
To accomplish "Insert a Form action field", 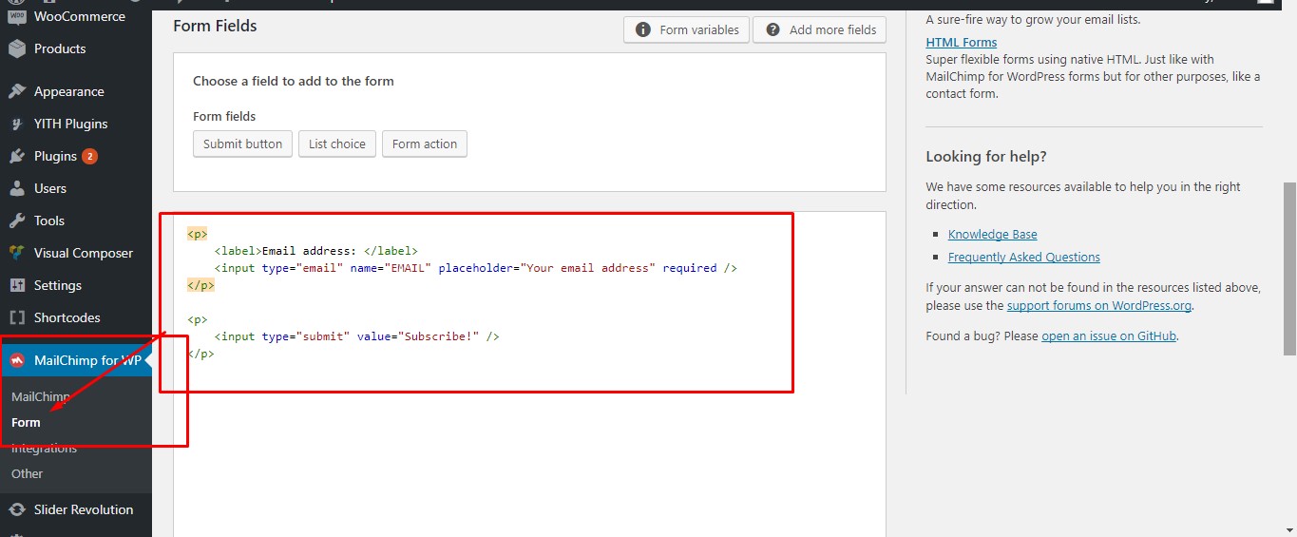I will [x=424, y=144].
